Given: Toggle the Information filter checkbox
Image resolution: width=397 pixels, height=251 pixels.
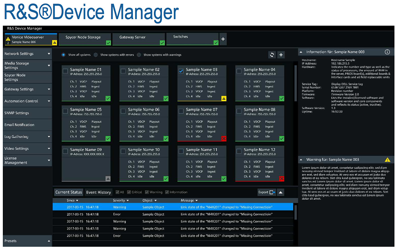Looking at the screenshot, I should coord(167,192).
